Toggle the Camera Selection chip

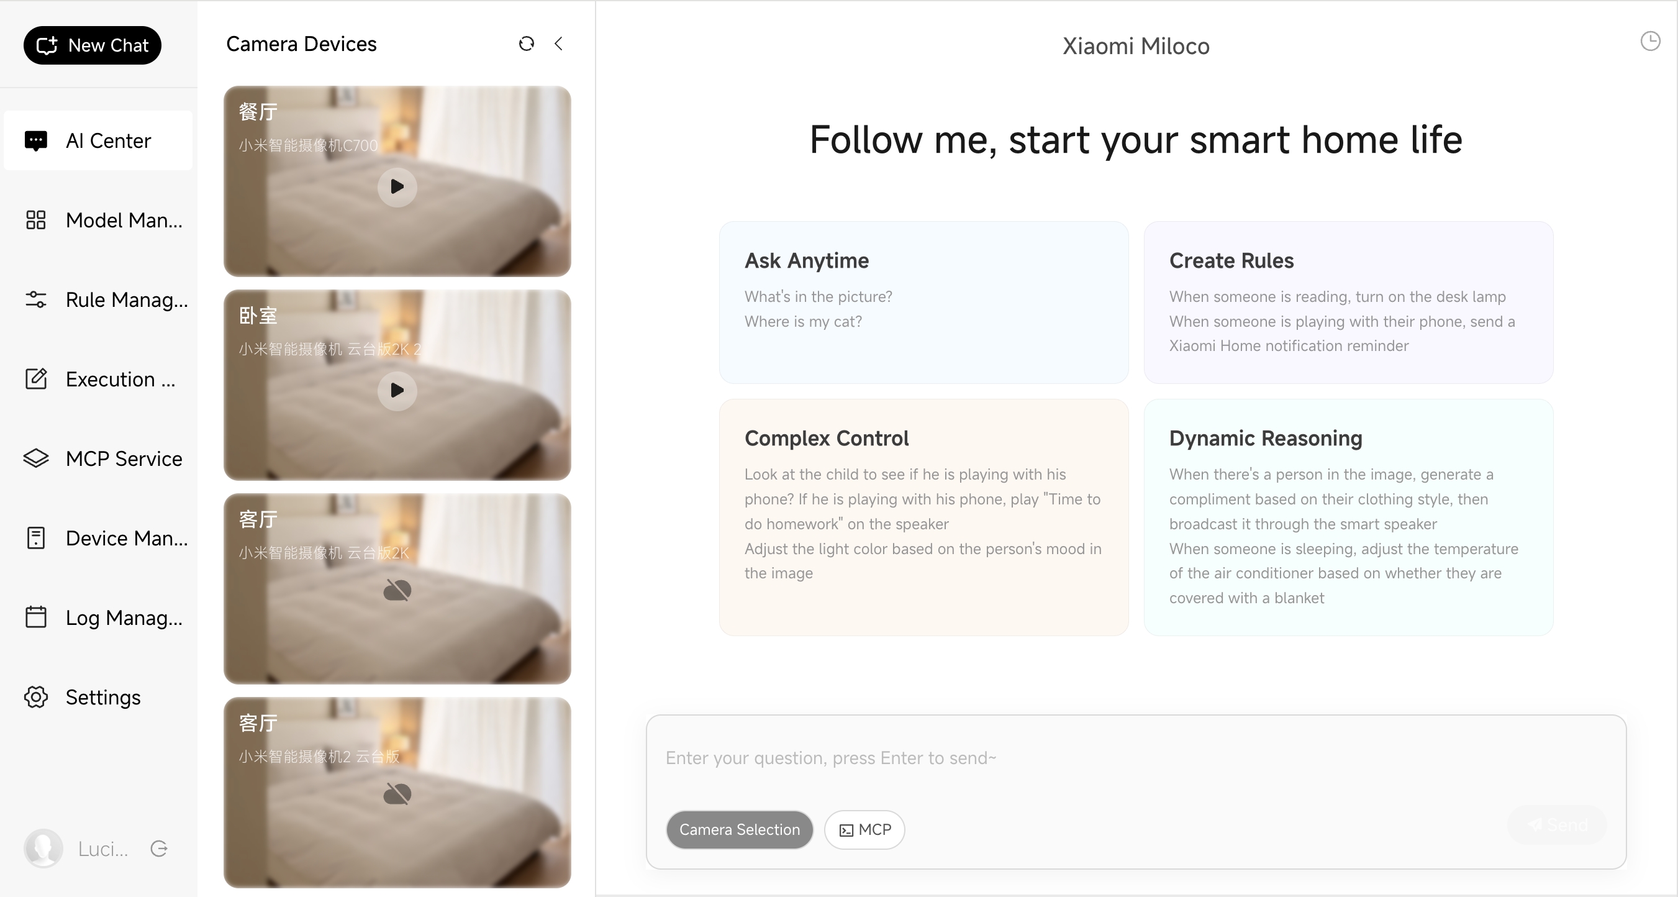coord(738,829)
